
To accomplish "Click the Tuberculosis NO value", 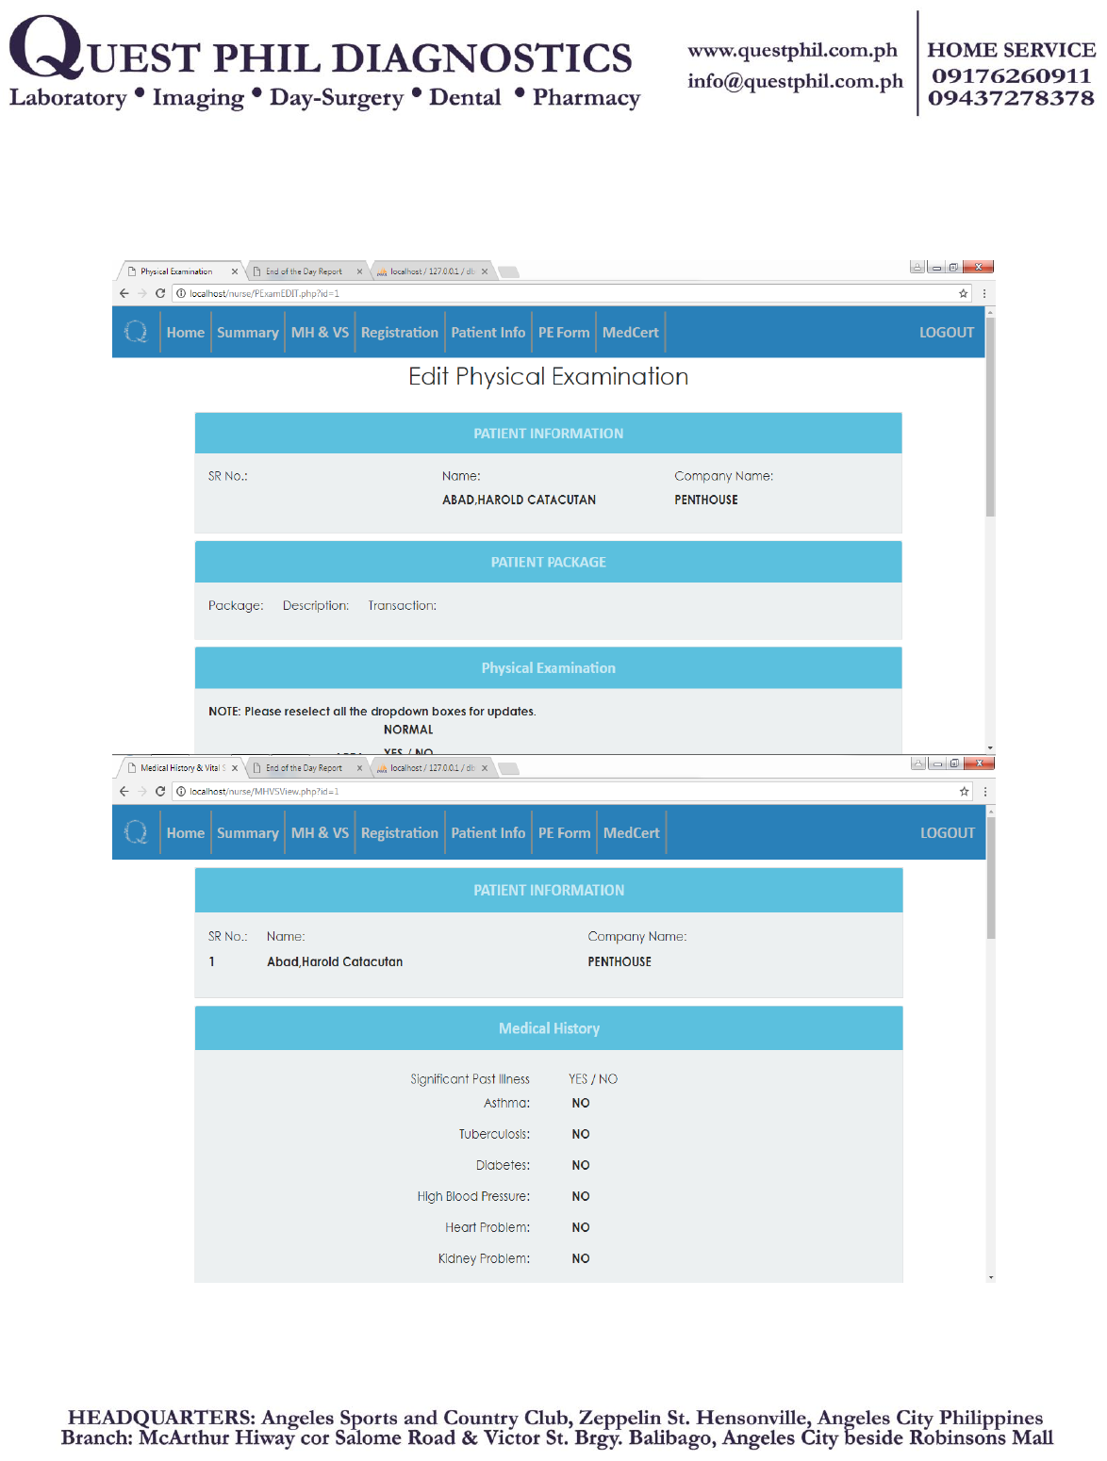I will click(581, 1134).
